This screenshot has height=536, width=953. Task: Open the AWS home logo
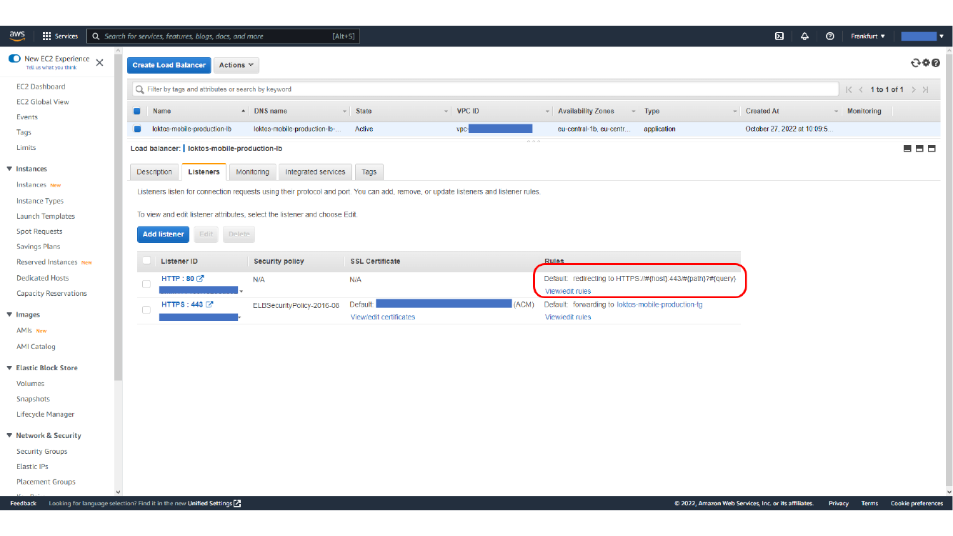point(17,36)
